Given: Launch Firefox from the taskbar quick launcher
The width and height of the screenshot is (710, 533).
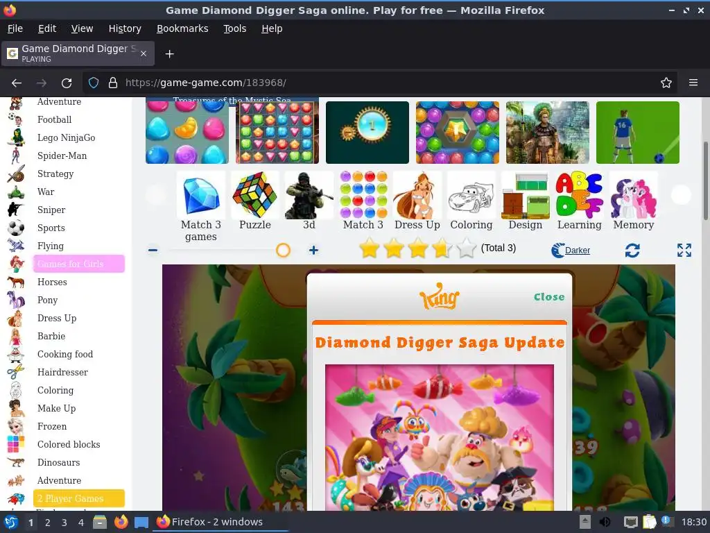Looking at the screenshot, I should (121, 522).
